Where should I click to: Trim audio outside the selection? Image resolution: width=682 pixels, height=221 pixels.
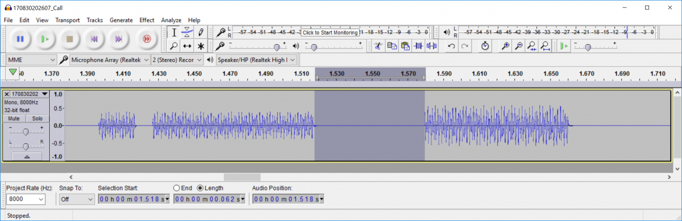[x=419, y=46]
